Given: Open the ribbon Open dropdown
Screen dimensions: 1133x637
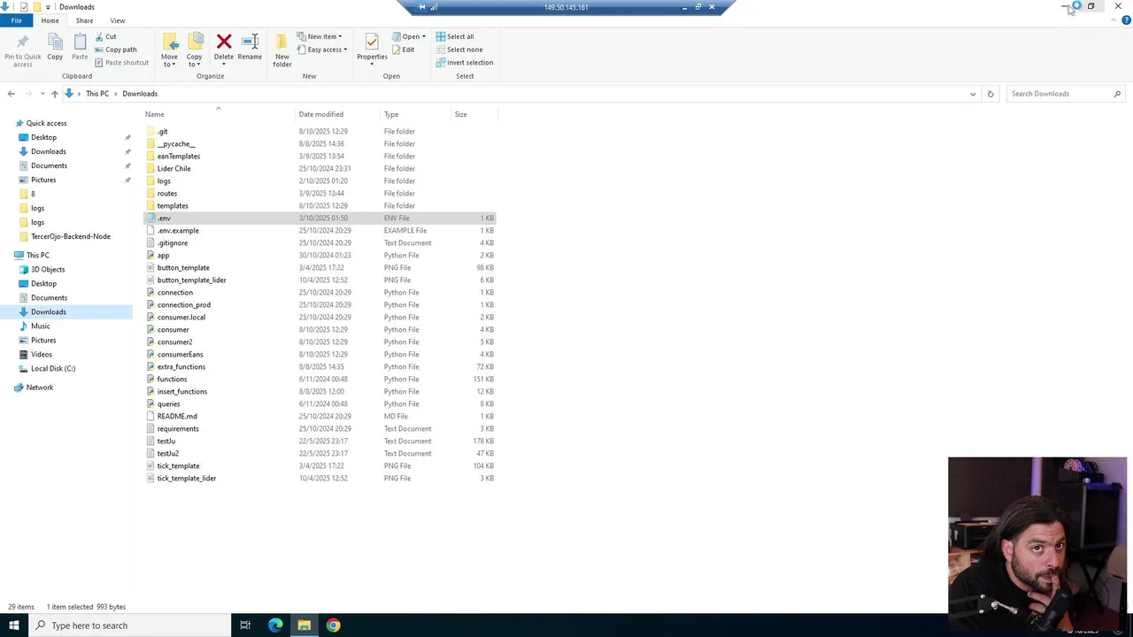Looking at the screenshot, I should (409, 36).
